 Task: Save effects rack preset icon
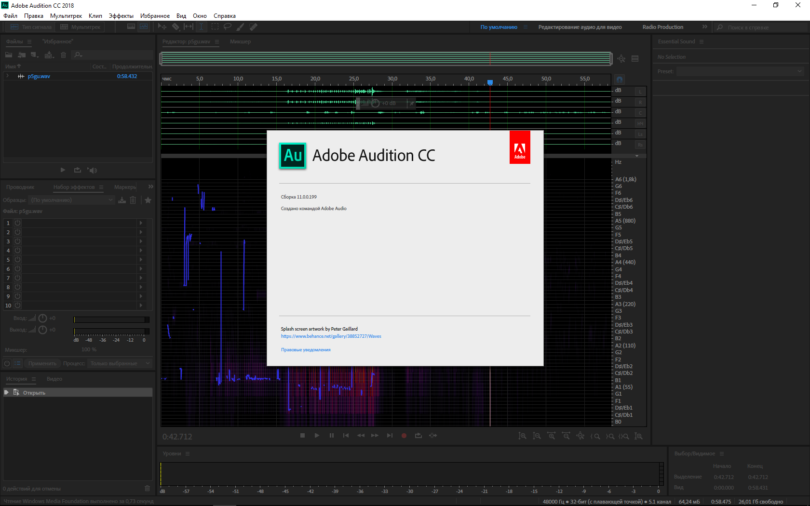coord(122,200)
